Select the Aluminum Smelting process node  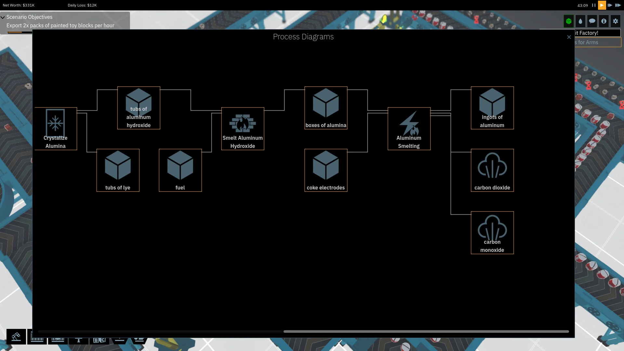(409, 129)
